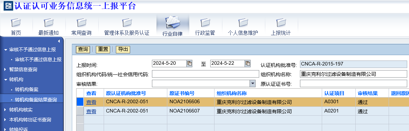This screenshot has width=409, height=131.
Task: Click organization name in NOA2106606 row
Action: point(254,103)
